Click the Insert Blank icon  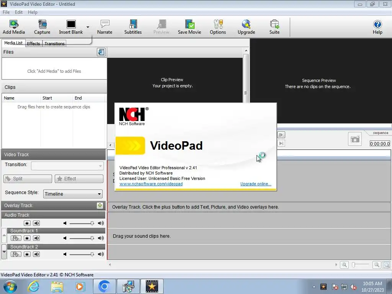coord(71,27)
